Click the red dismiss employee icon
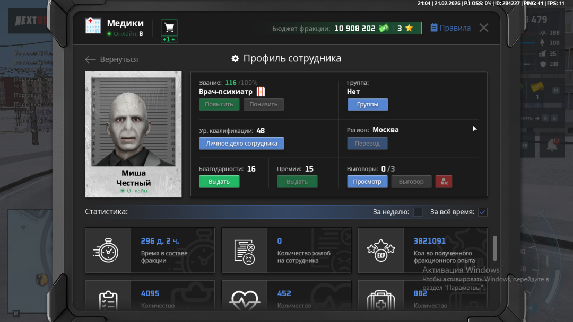The width and height of the screenshot is (573, 322). click(444, 181)
